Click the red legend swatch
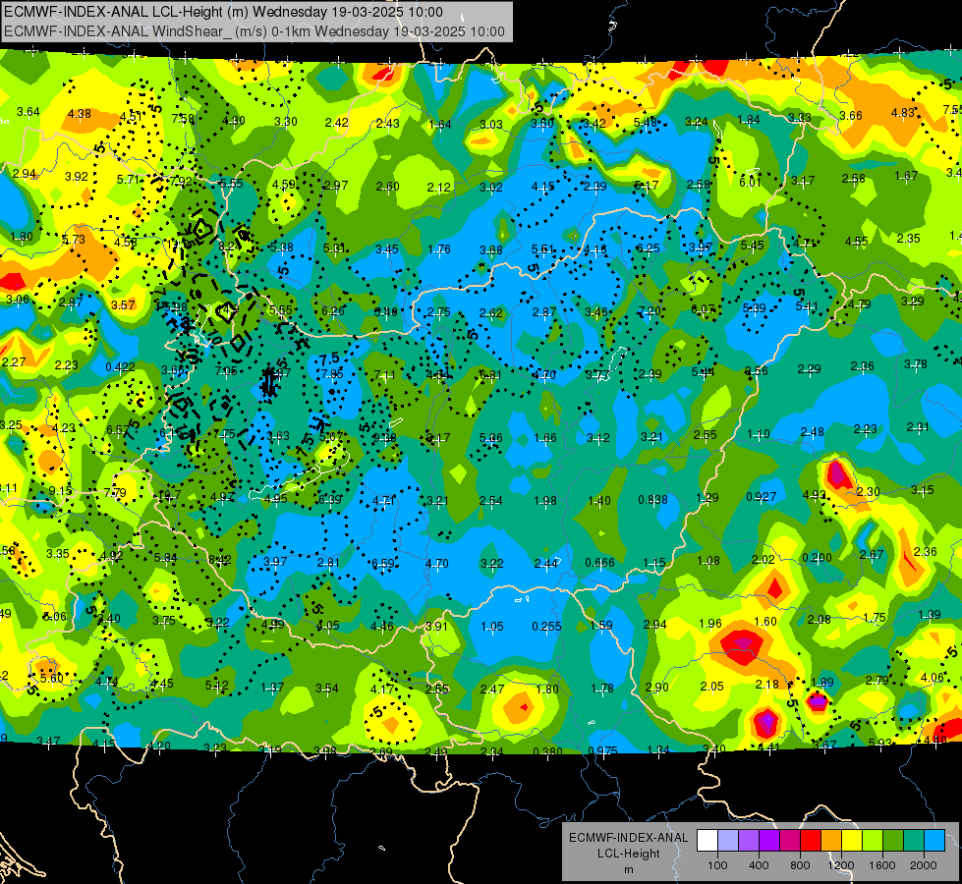The width and height of the screenshot is (962, 884). pyautogui.click(x=811, y=841)
